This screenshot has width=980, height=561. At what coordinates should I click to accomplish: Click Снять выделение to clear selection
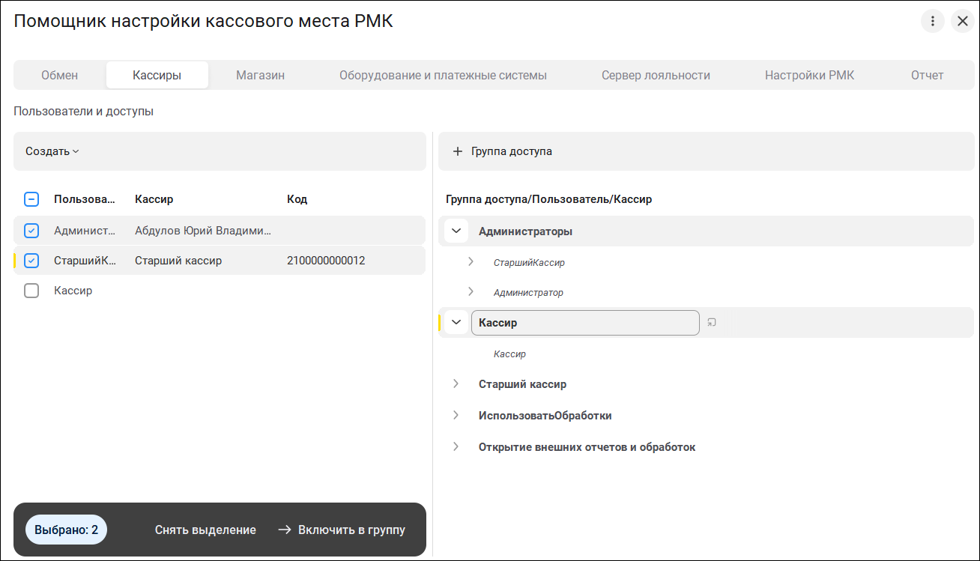coord(205,530)
